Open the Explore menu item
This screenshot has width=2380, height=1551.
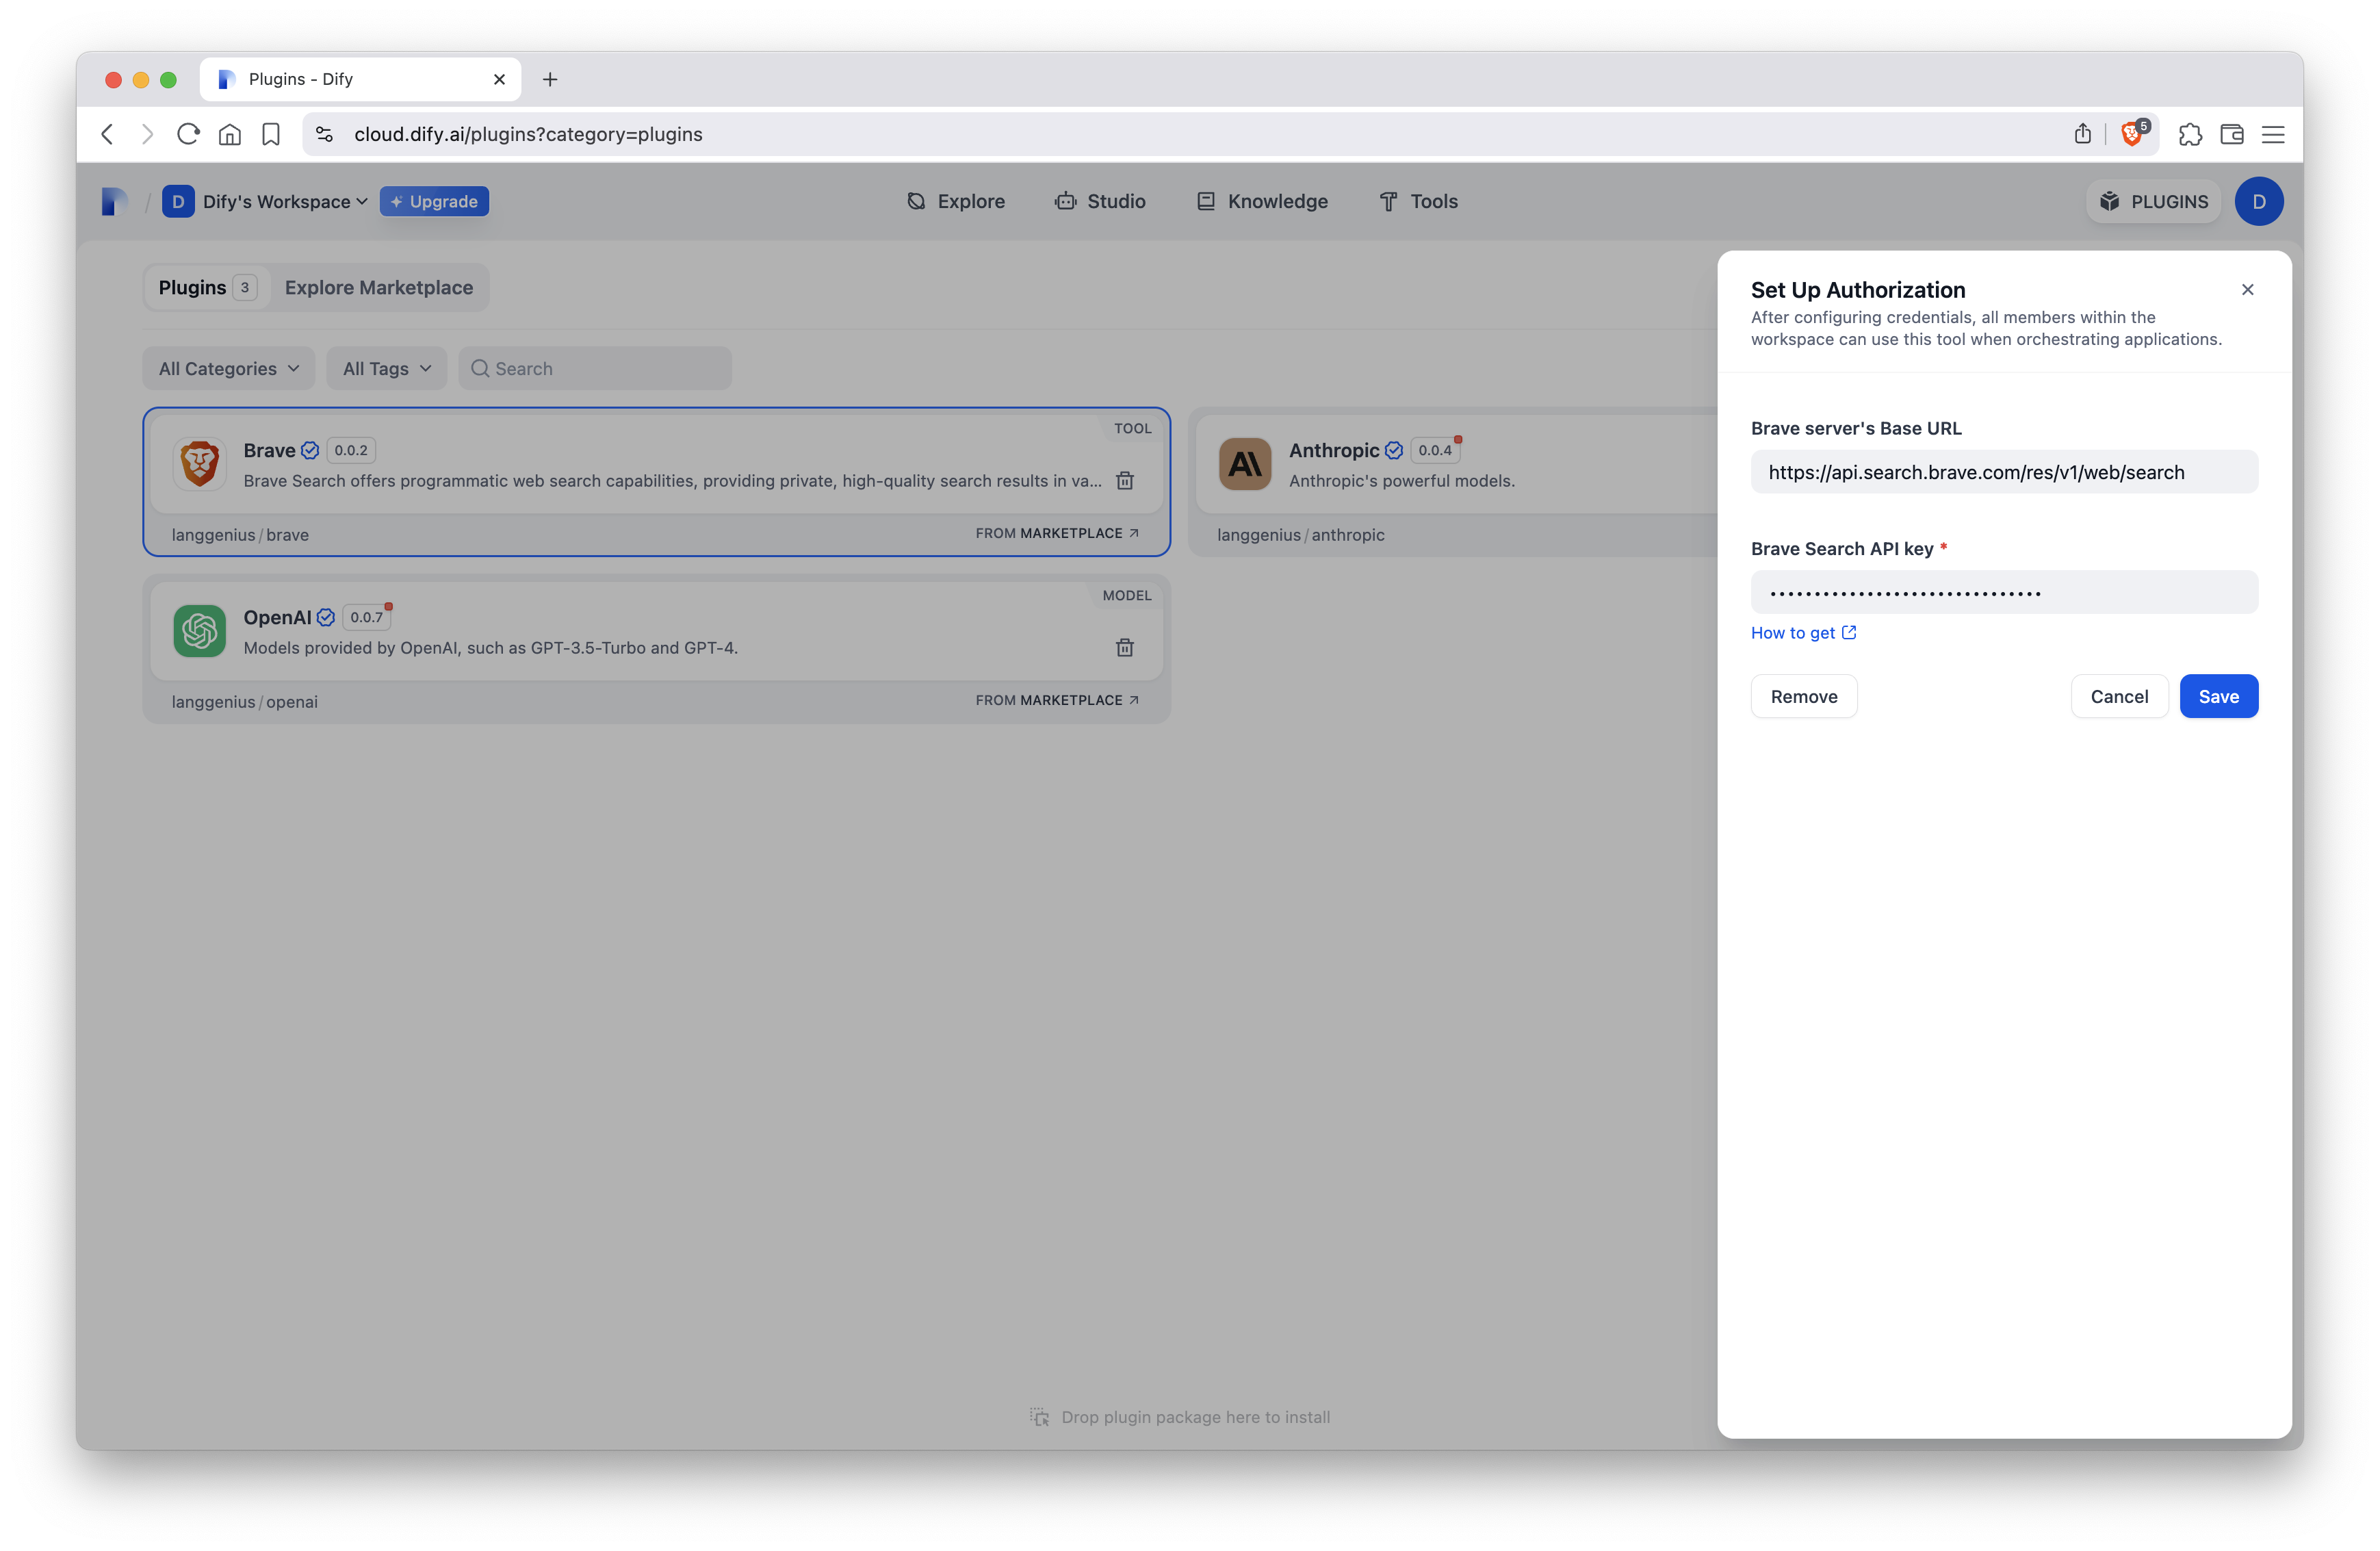coord(955,201)
